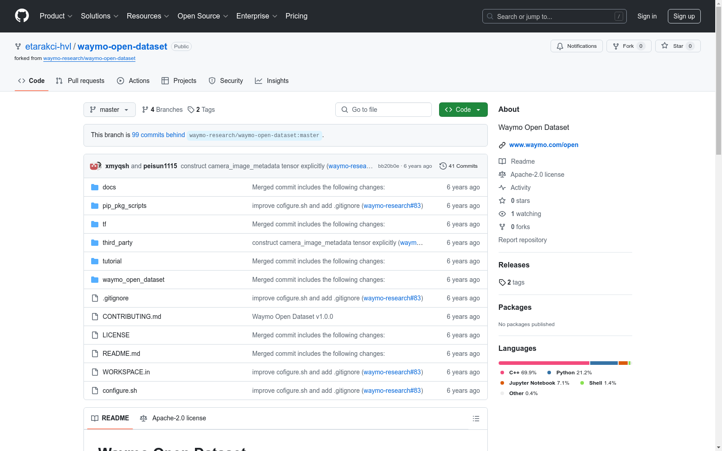Viewport: 722px width, 451px height.
Task: Open the README.md file
Action: pyautogui.click(x=121, y=354)
